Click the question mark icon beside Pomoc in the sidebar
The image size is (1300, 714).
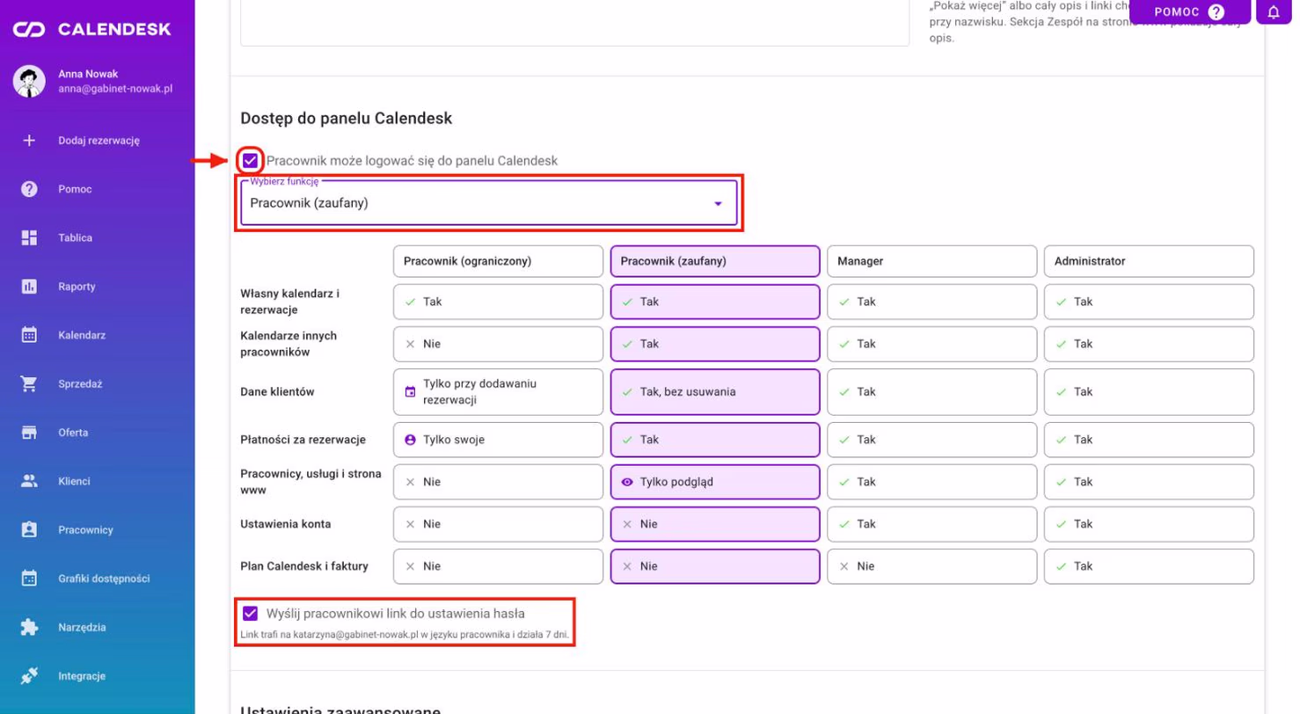pos(29,189)
